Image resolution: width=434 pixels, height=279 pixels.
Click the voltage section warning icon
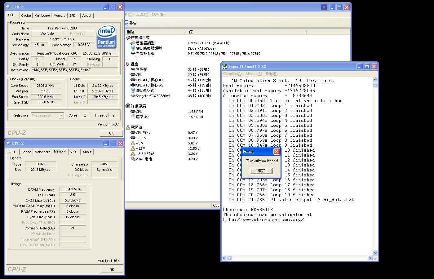click(x=128, y=127)
